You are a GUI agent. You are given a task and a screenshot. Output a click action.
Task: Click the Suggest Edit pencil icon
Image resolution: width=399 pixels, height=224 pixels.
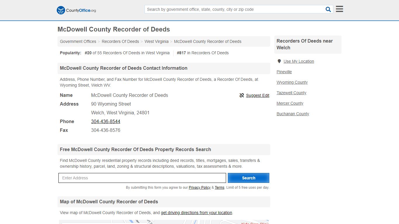[242, 95]
